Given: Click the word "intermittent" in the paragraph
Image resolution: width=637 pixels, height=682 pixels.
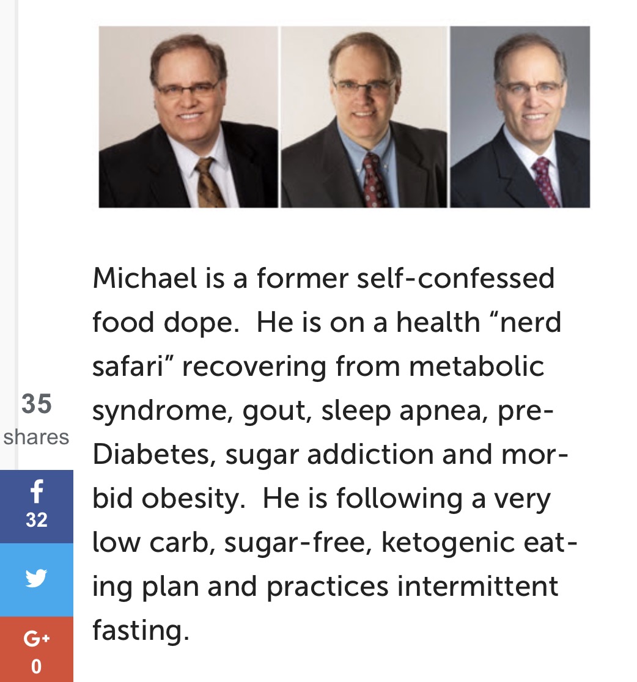Looking at the screenshot, I should click(x=477, y=586).
